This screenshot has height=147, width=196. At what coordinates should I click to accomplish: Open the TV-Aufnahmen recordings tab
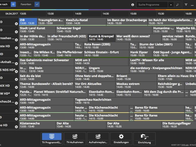click(75, 139)
